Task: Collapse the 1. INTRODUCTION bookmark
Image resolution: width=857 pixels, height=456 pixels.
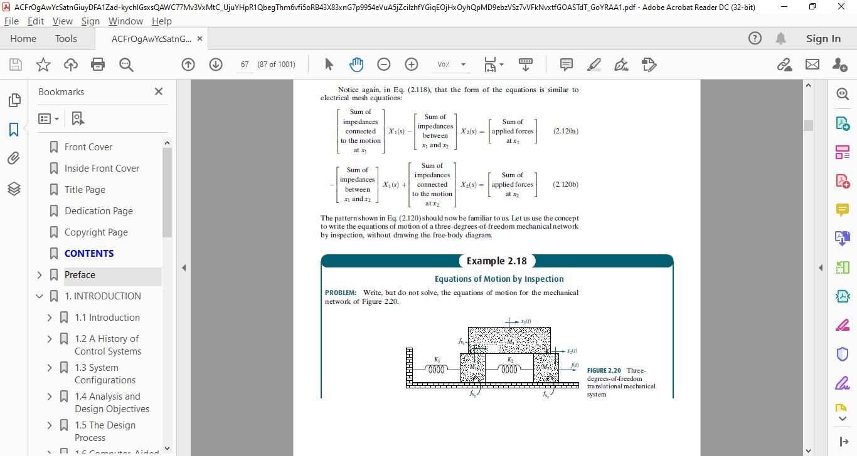Action: tap(40, 296)
